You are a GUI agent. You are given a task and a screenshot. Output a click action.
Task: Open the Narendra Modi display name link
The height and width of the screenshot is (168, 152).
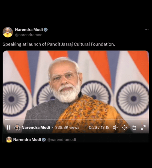coord(29,30)
